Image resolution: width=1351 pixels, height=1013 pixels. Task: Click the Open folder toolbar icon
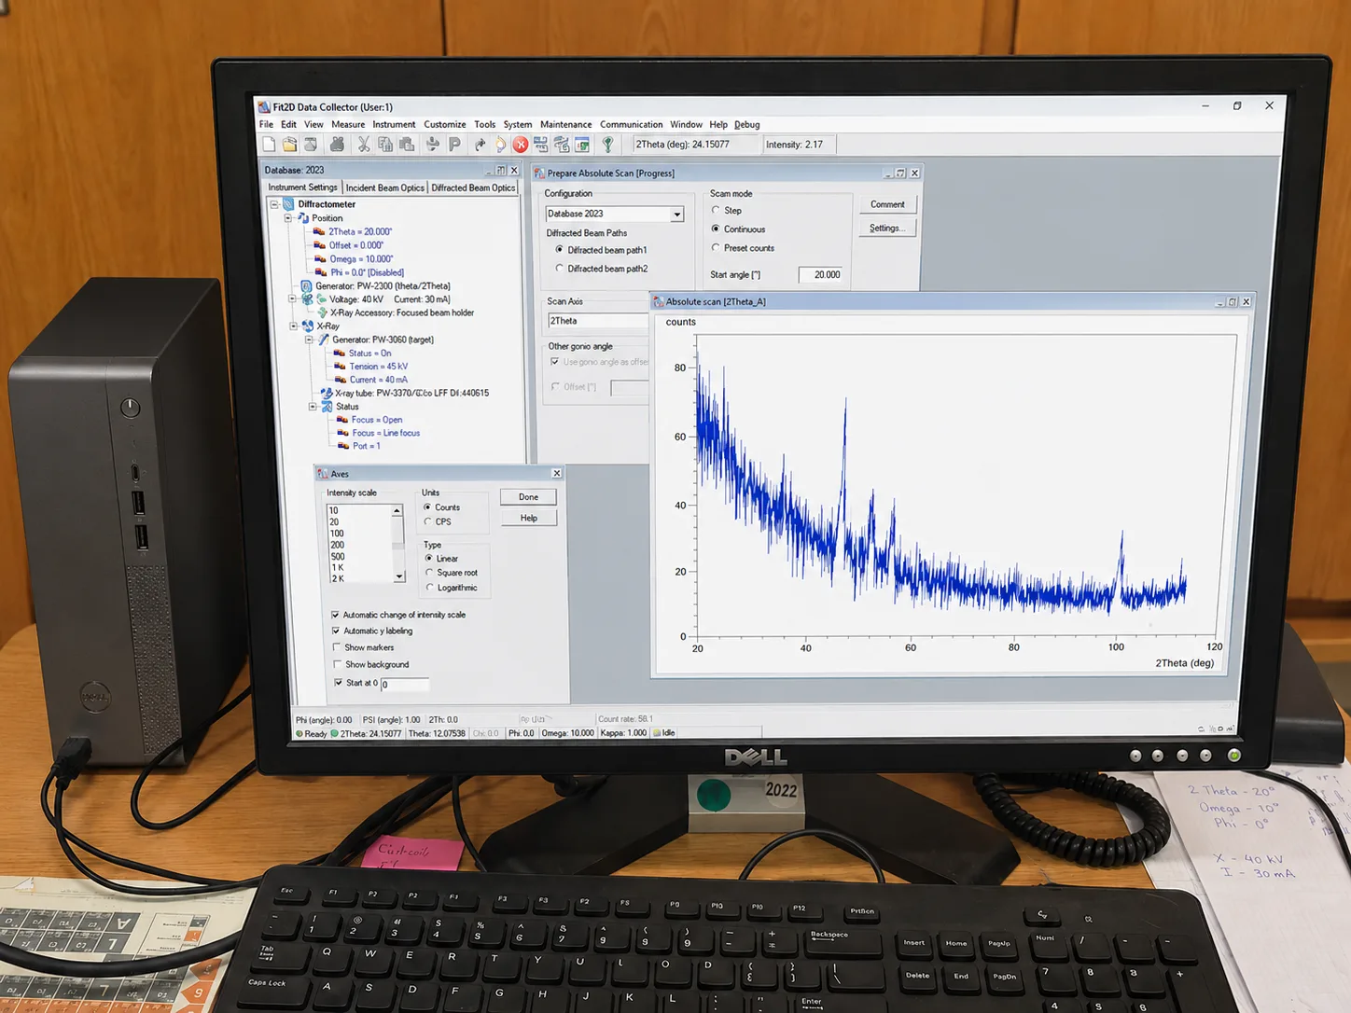tap(289, 145)
